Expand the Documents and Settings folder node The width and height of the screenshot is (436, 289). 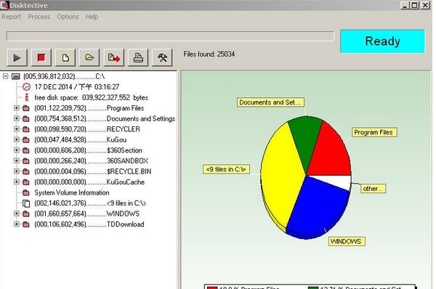[x=17, y=118]
